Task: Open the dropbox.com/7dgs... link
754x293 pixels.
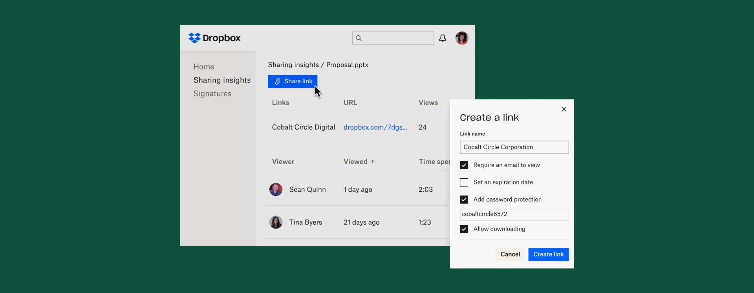Action: (x=375, y=127)
